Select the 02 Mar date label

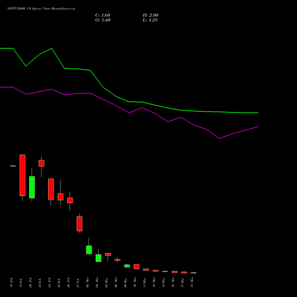coord(87,283)
